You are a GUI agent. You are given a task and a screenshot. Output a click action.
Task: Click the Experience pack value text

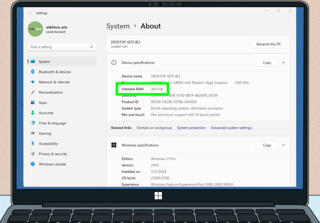[192, 184]
